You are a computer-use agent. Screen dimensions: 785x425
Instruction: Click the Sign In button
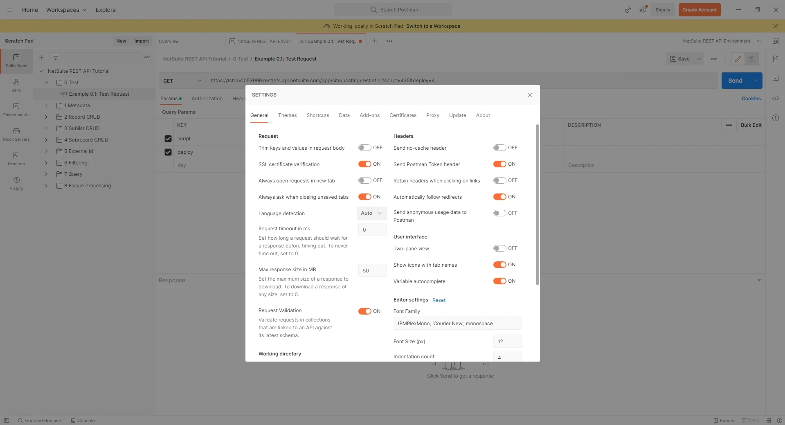[663, 10]
